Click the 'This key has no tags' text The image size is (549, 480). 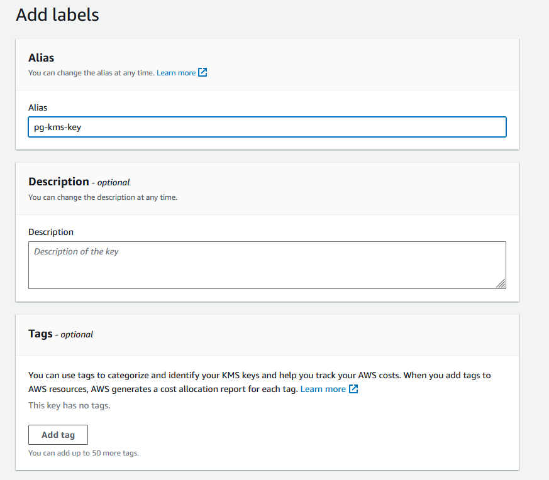(x=69, y=405)
